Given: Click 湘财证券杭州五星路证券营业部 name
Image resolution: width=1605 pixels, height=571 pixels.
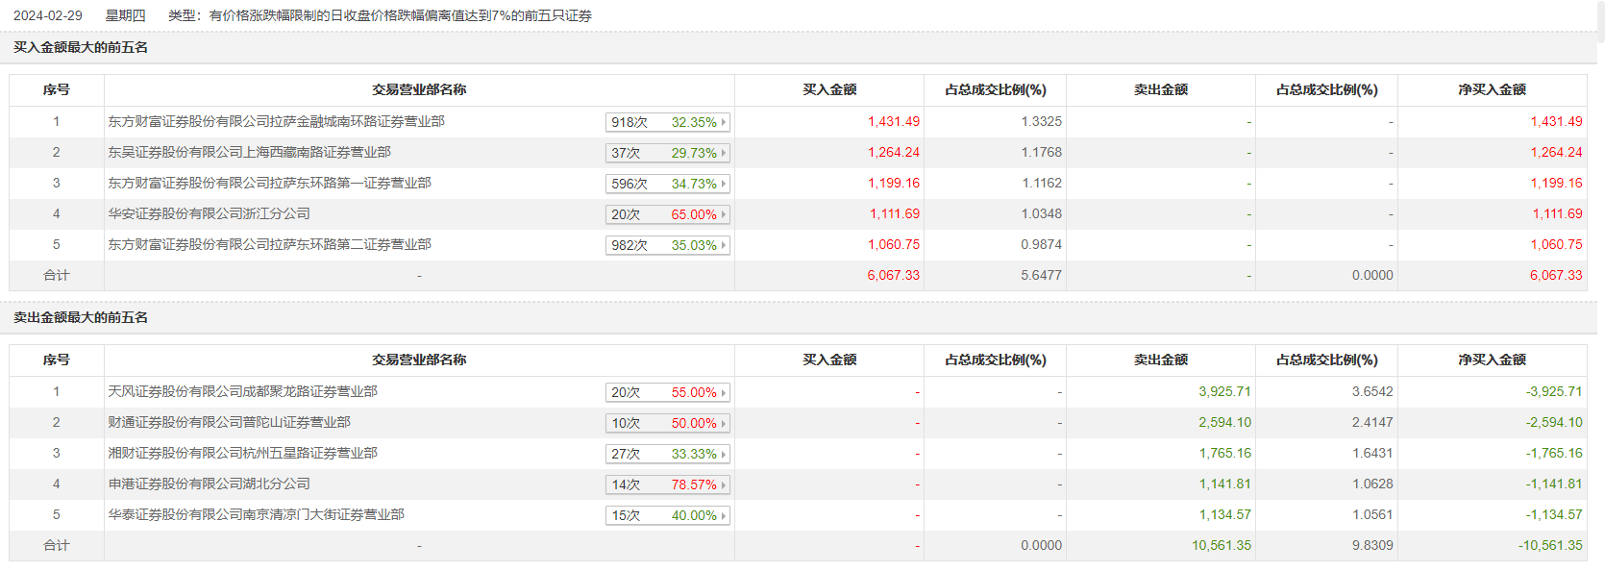Looking at the screenshot, I should pos(242,454).
